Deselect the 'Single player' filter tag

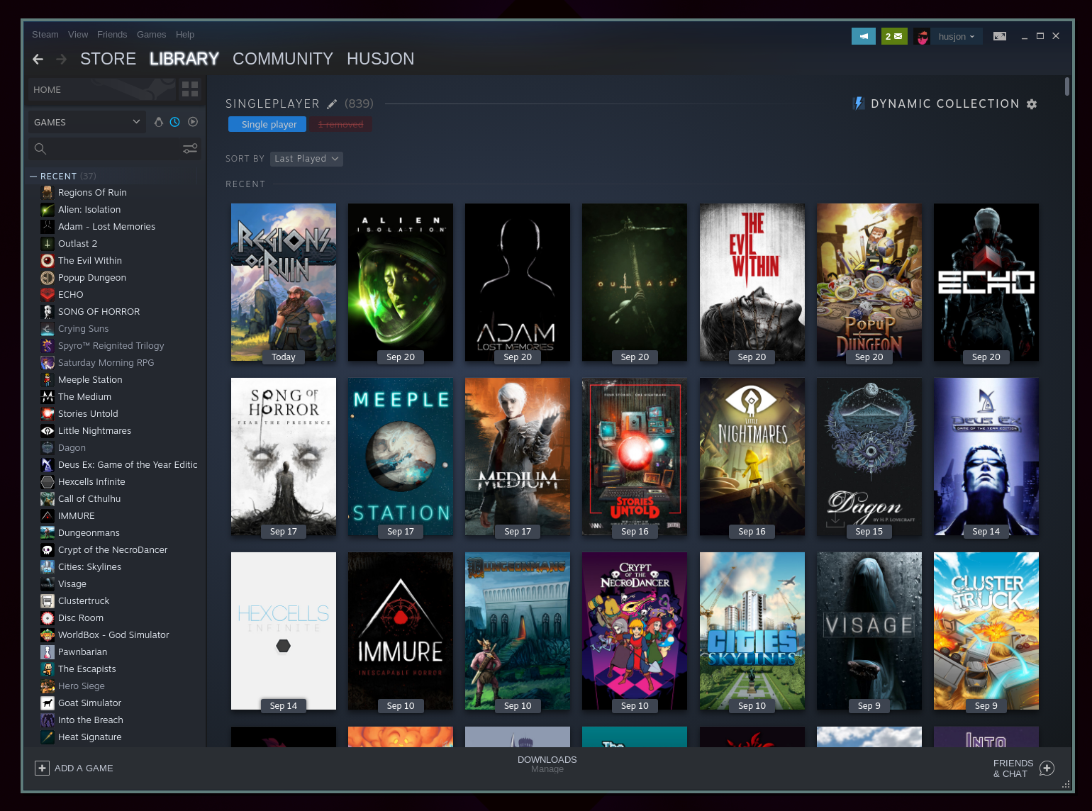267,124
